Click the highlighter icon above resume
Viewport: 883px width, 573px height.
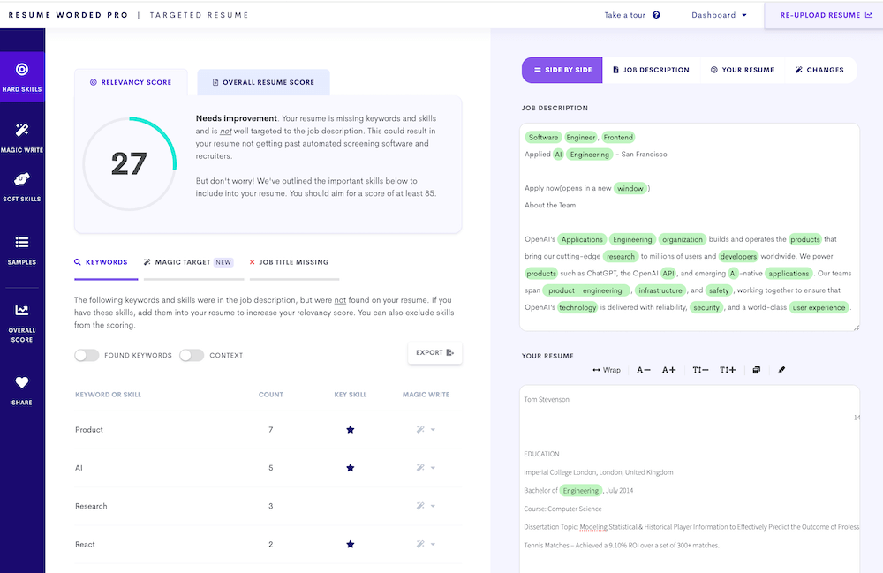tap(781, 370)
